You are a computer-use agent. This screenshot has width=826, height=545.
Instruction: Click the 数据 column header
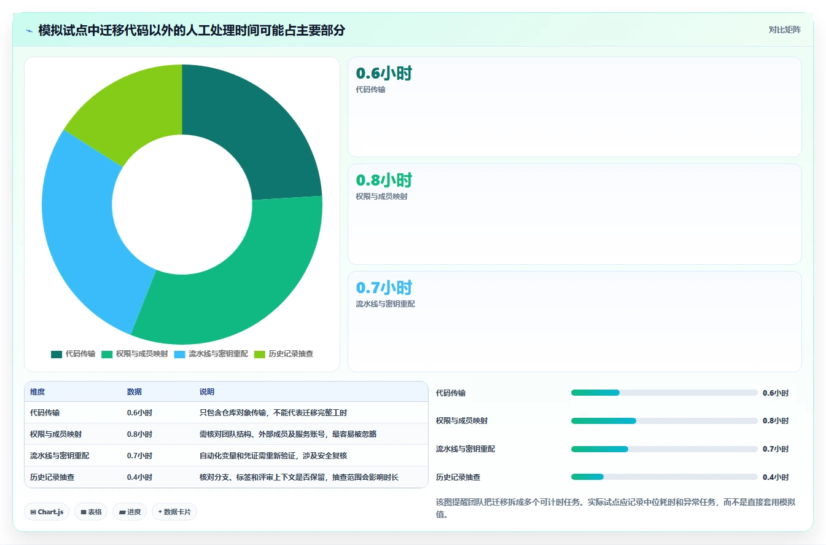pyautogui.click(x=134, y=392)
